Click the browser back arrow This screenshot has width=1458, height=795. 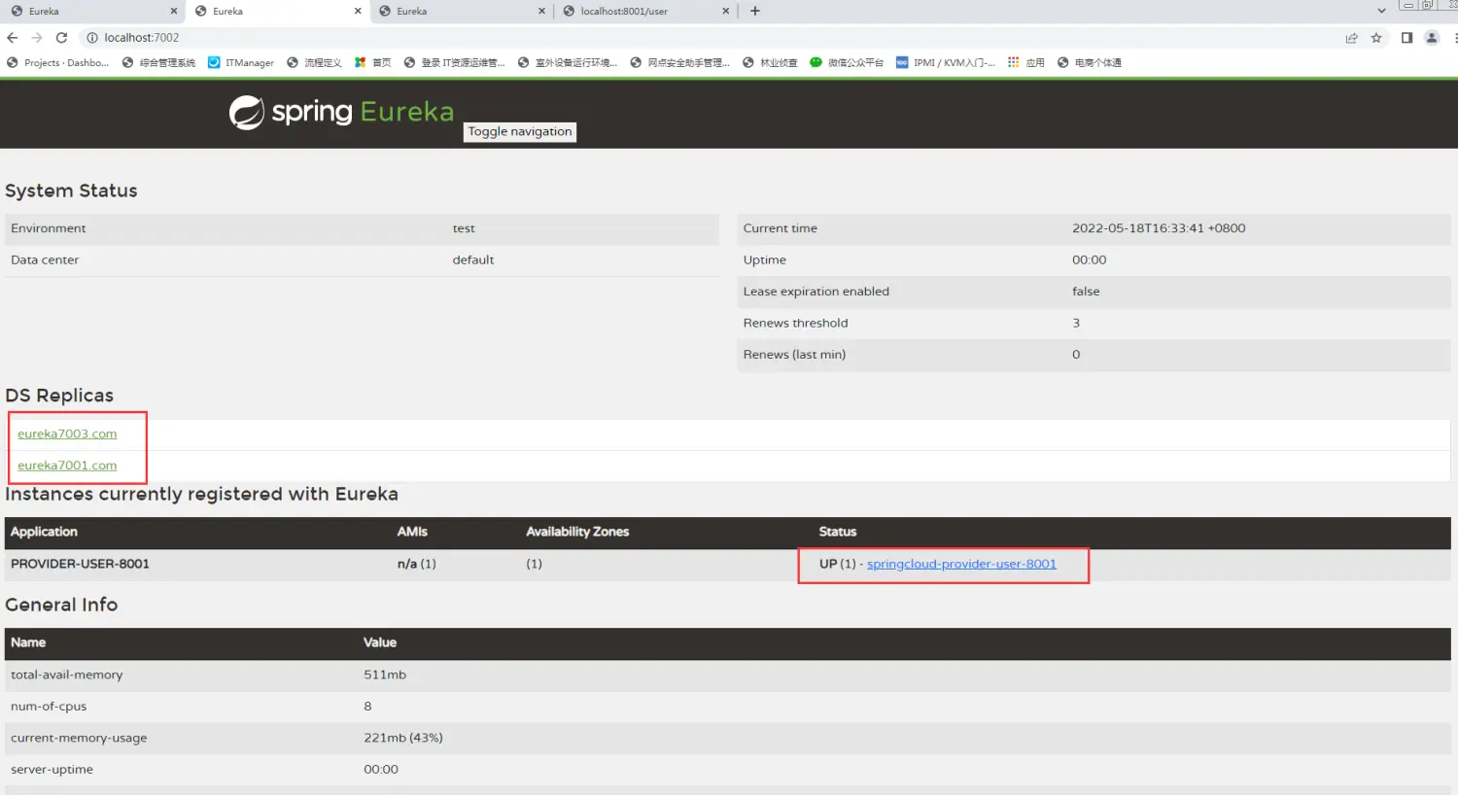[13, 38]
